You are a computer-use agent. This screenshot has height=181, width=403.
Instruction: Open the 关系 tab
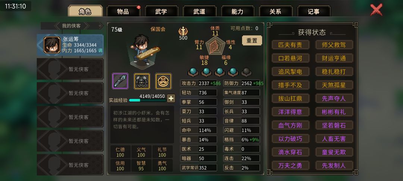pyautogui.click(x=275, y=12)
